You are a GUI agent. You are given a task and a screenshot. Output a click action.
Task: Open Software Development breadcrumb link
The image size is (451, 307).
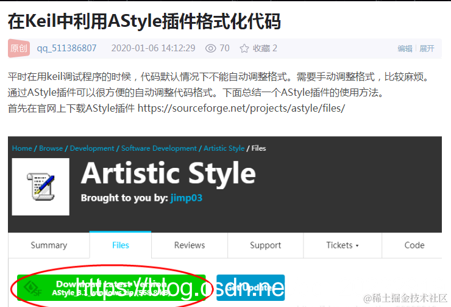(x=159, y=148)
